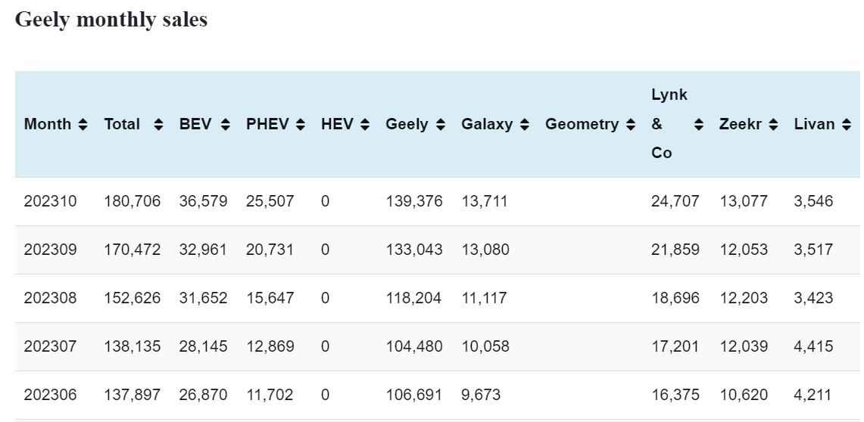The height and width of the screenshot is (422, 864).
Task: Sort by PHEV using its arrow icon
Action: coord(301,124)
